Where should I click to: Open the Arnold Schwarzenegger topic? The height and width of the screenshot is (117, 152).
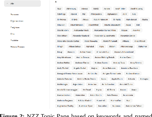pos(67,90)
